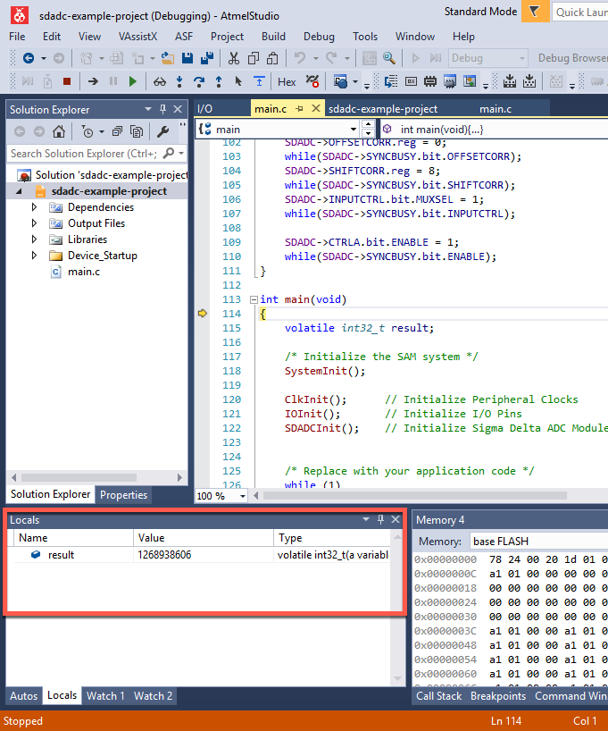Switch to the Call Stack tab

[x=438, y=696]
